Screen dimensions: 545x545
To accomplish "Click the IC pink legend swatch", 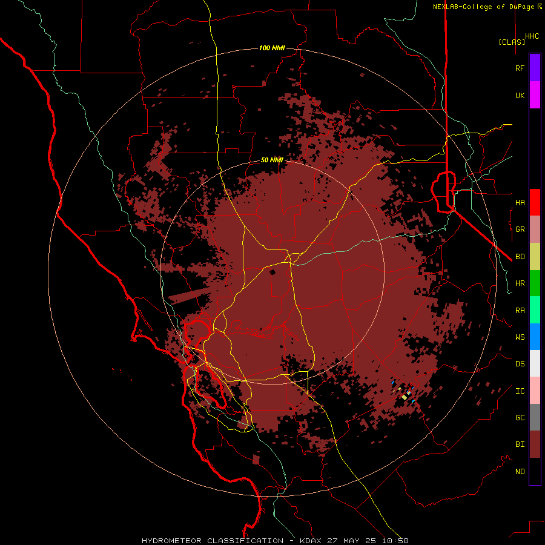I will [x=535, y=391].
